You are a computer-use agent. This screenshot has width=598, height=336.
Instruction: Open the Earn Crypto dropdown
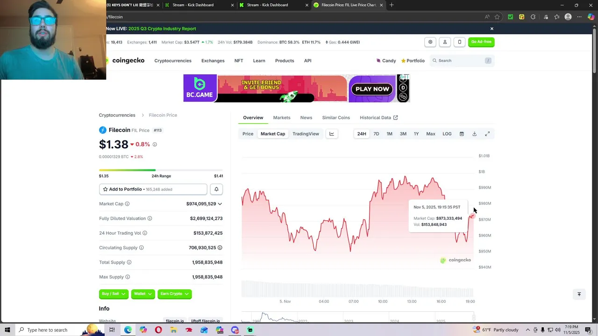click(x=174, y=294)
